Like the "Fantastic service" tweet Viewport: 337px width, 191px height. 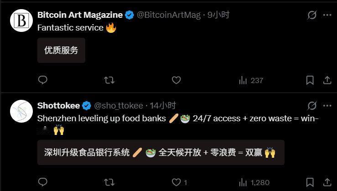tap(176, 80)
